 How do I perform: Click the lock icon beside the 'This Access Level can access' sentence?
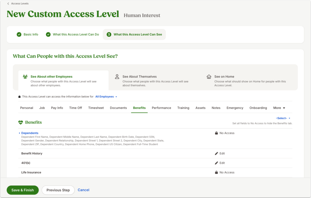tap(19, 97)
